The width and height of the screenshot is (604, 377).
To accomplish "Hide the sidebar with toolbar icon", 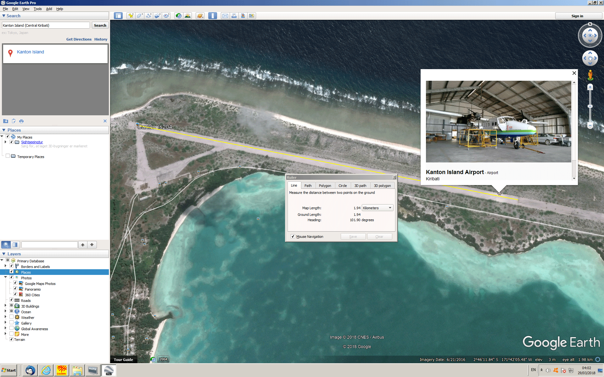I will (x=118, y=16).
